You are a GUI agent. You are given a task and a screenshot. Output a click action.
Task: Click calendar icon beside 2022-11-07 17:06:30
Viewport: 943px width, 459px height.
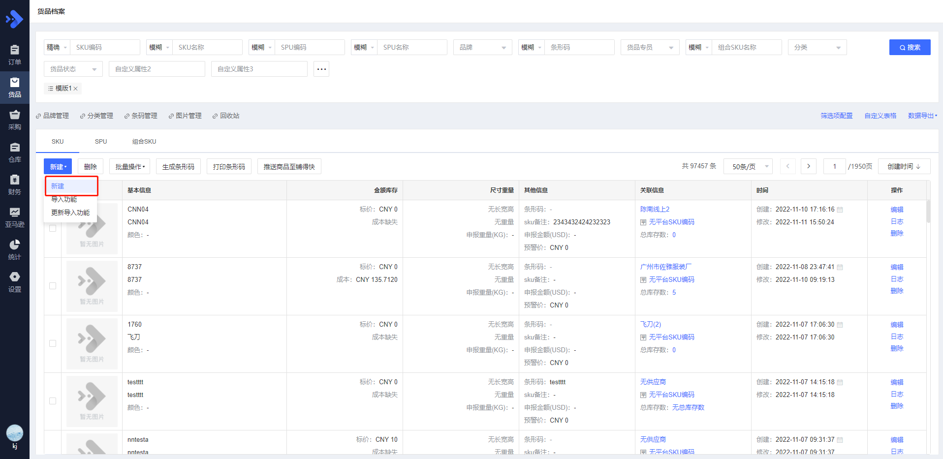pyautogui.click(x=840, y=325)
